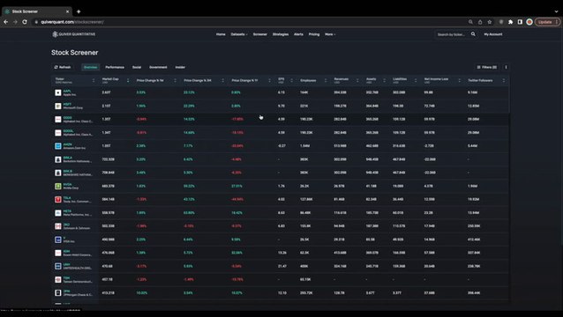Viewport: 563px width, 317px height.
Task: Go back with the browser back arrow
Action: click(6, 22)
